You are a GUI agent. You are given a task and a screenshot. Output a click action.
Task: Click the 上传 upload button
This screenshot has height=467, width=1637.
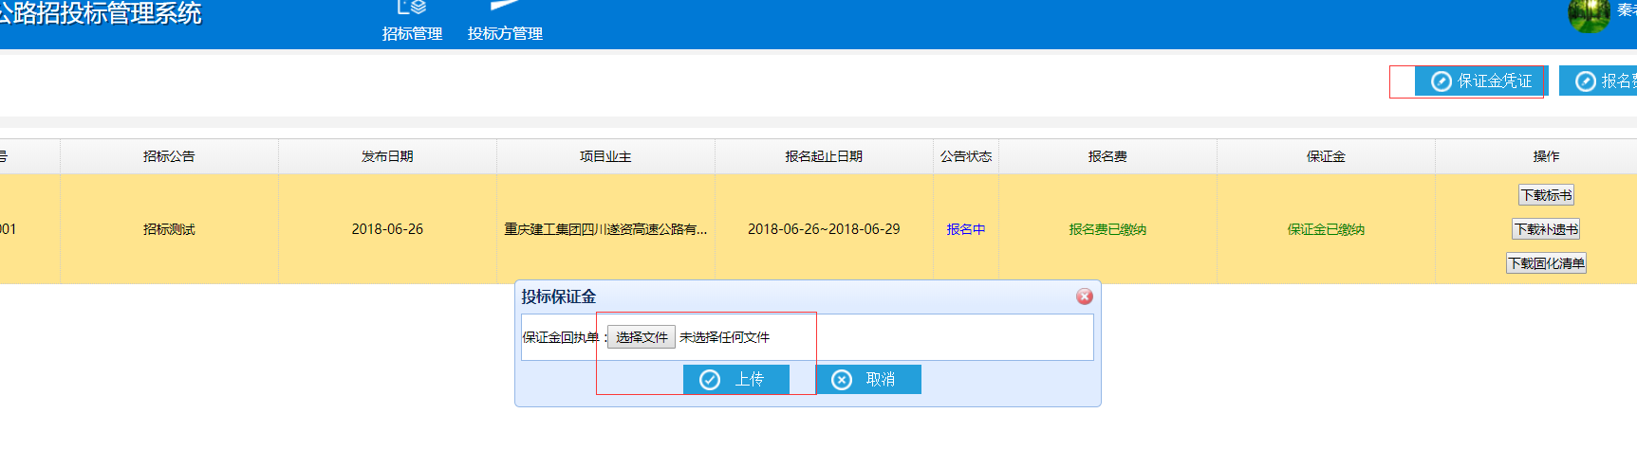[x=735, y=379]
